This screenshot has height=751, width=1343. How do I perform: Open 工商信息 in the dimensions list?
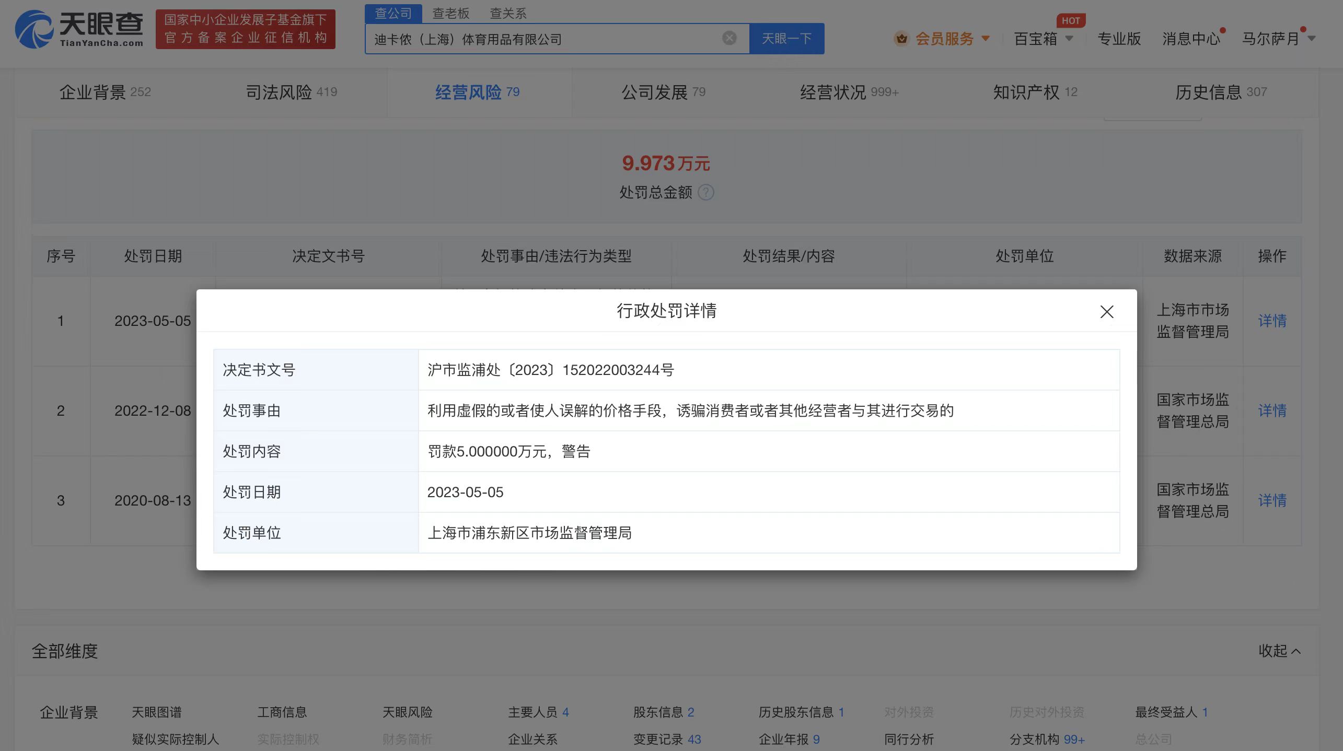282,712
